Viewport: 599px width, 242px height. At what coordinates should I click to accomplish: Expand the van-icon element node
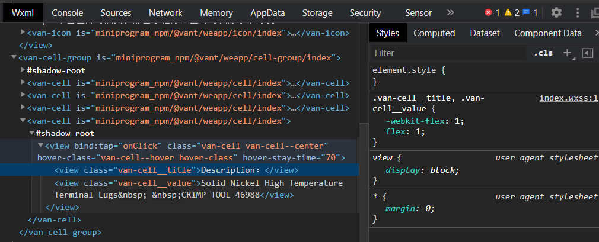pos(23,33)
